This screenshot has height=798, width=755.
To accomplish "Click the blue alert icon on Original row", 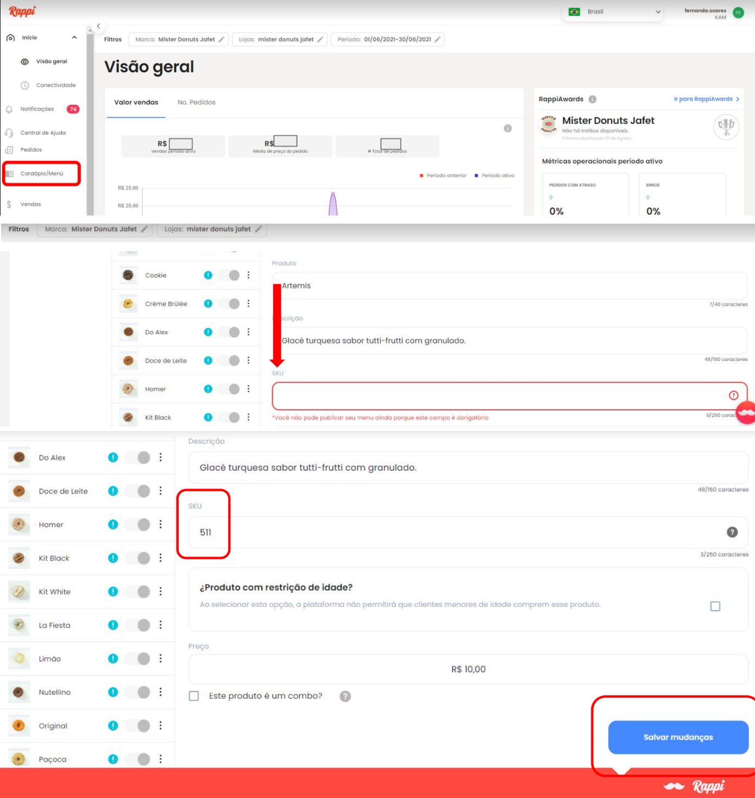I will click(113, 726).
